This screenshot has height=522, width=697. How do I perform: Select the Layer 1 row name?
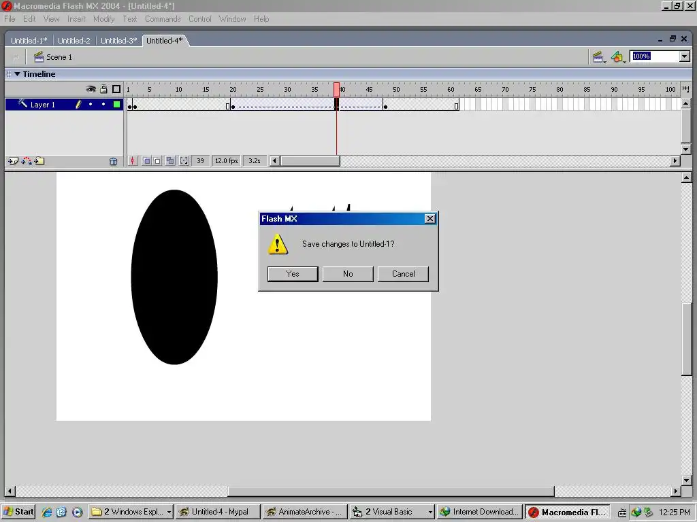click(43, 105)
